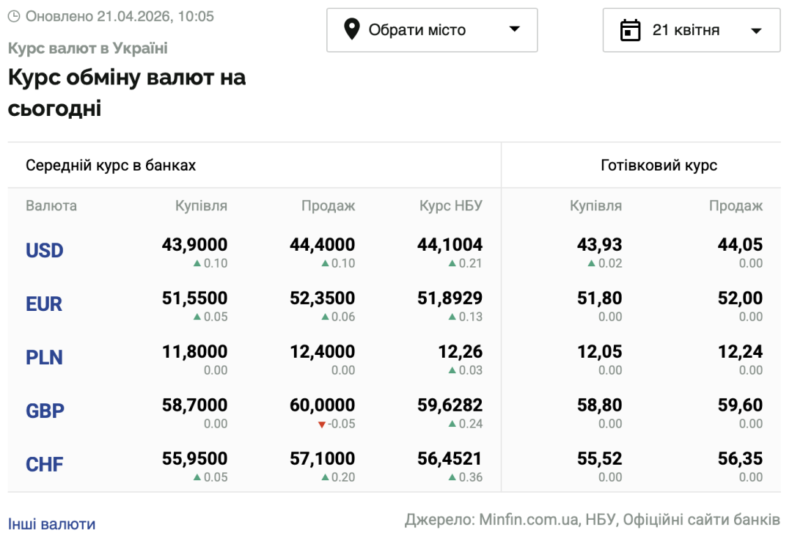Click the green up arrow under USD buy rate

pos(197,264)
